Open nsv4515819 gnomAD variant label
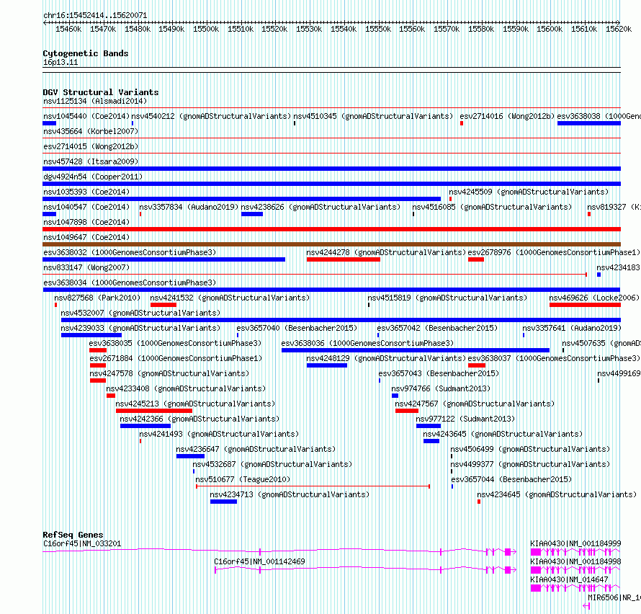Screen dimensions: 641x614 [447, 298]
